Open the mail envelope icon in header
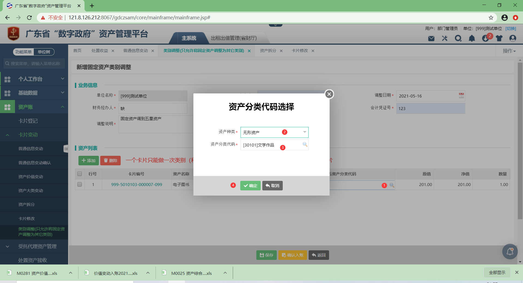 pyautogui.click(x=431, y=38)
